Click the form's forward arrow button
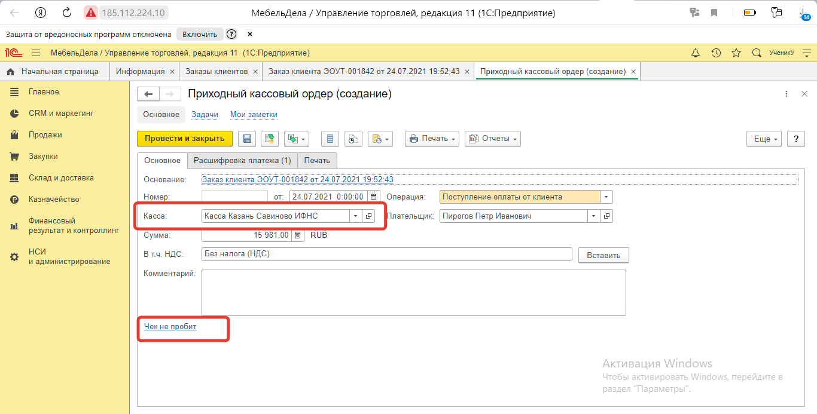 tap(170, 94)
